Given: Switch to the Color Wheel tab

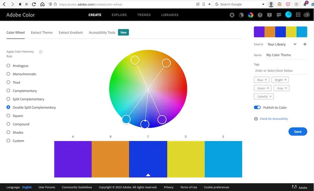Looking at the screenshot, I should [x=16, y=32].
